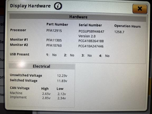The width and height of the screenshot is (152, 114).
Task: Click the Machine CAN High value 2.65v
Action: pos(46,94)
